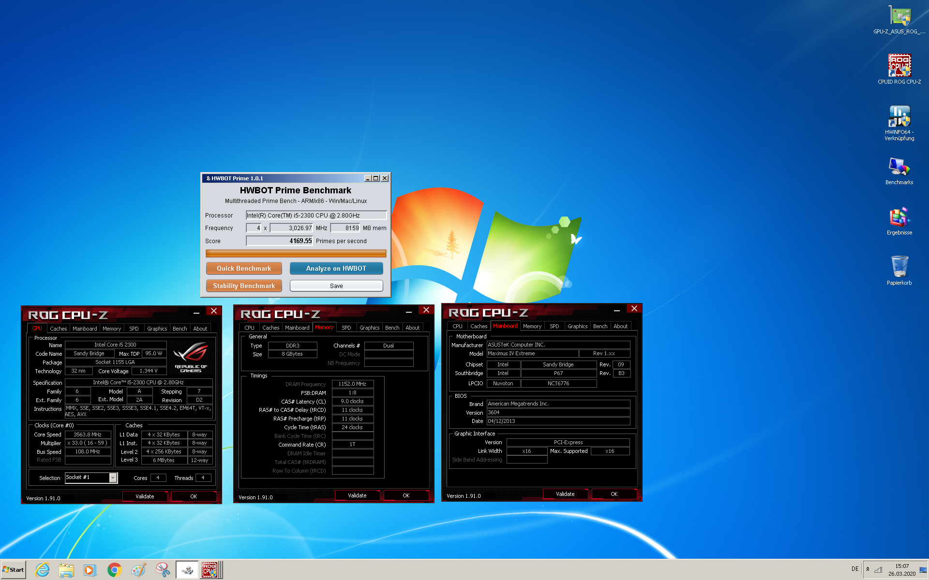Open Bench tab in left CPU-Z window
Image resolution: width=929 pixels, height=580 pixels.
click(180, 329)
